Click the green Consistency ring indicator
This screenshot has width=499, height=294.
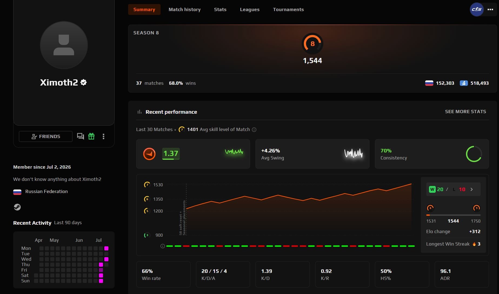pos(474,154)
